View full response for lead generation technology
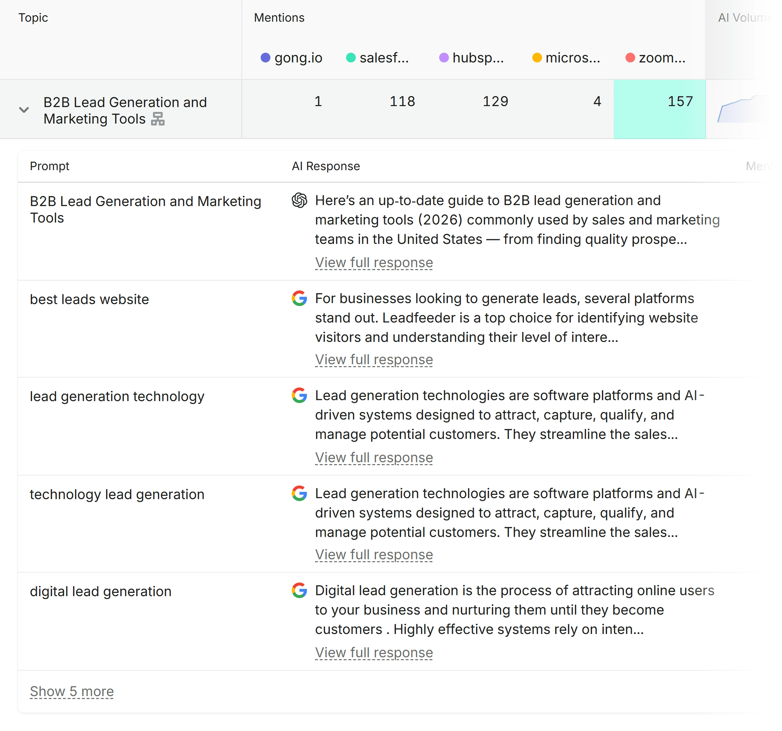782x731 pixels. pos(374,458)
